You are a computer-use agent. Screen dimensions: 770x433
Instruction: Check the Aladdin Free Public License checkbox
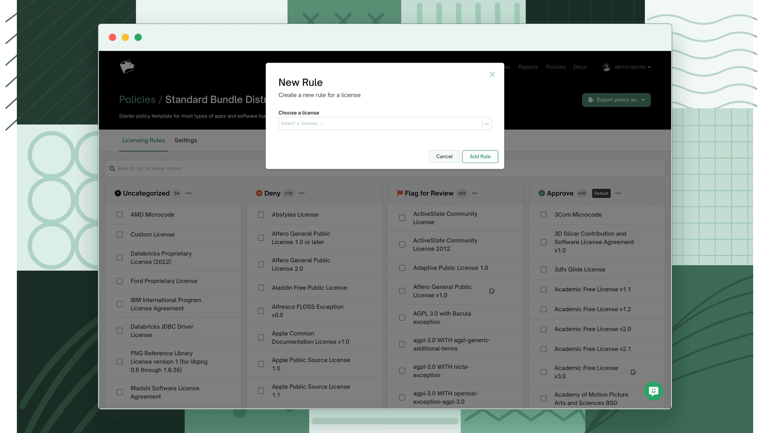(x=261, y=288)
